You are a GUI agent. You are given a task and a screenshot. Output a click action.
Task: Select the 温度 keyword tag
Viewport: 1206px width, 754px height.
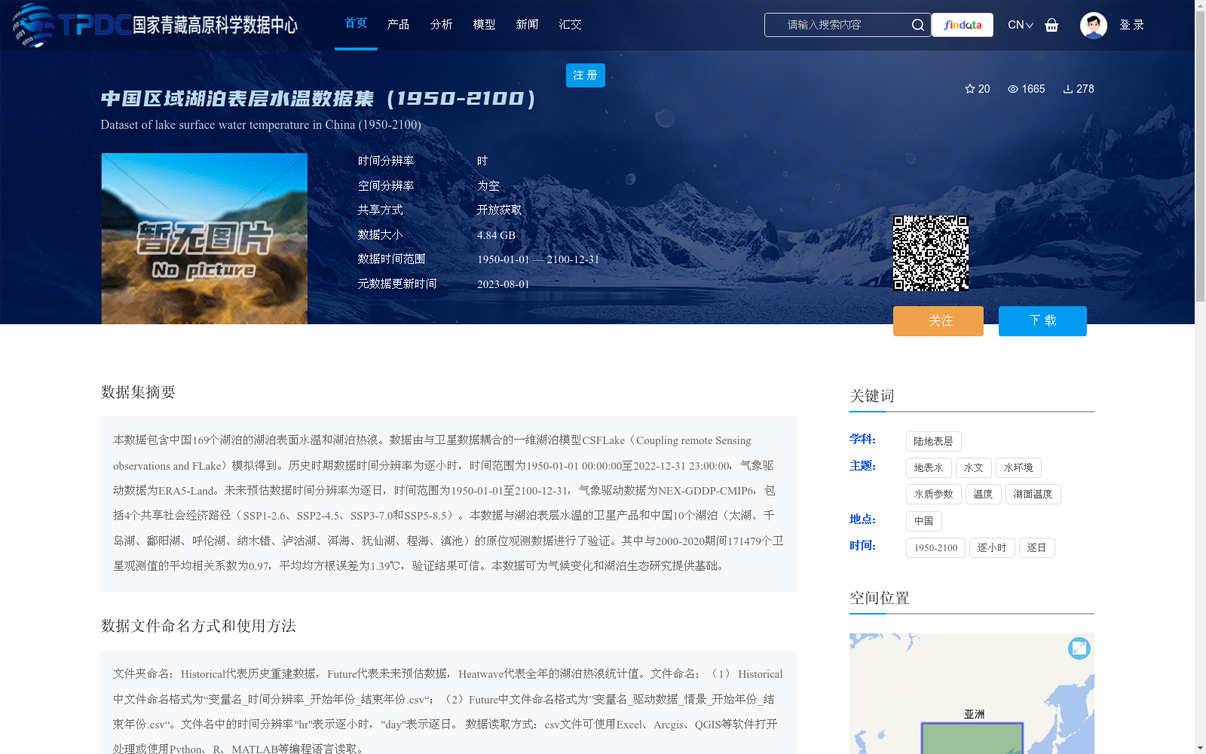(983, 495)
